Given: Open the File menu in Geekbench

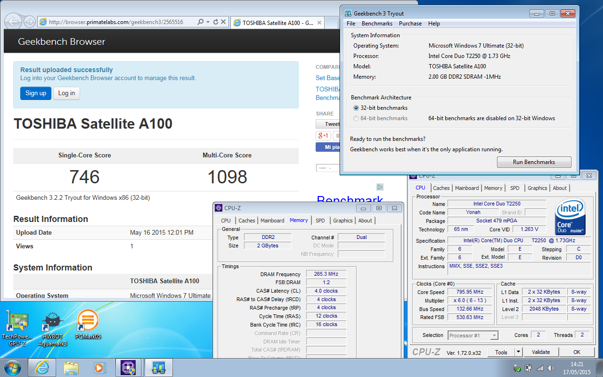Looking at the screenshot, I should tap(351, 24).
